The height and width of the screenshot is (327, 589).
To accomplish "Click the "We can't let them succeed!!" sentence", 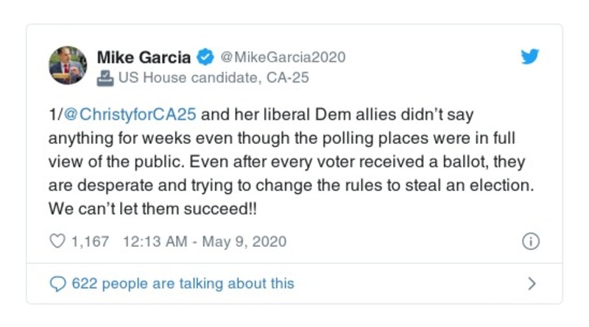I will pos(152,208).
